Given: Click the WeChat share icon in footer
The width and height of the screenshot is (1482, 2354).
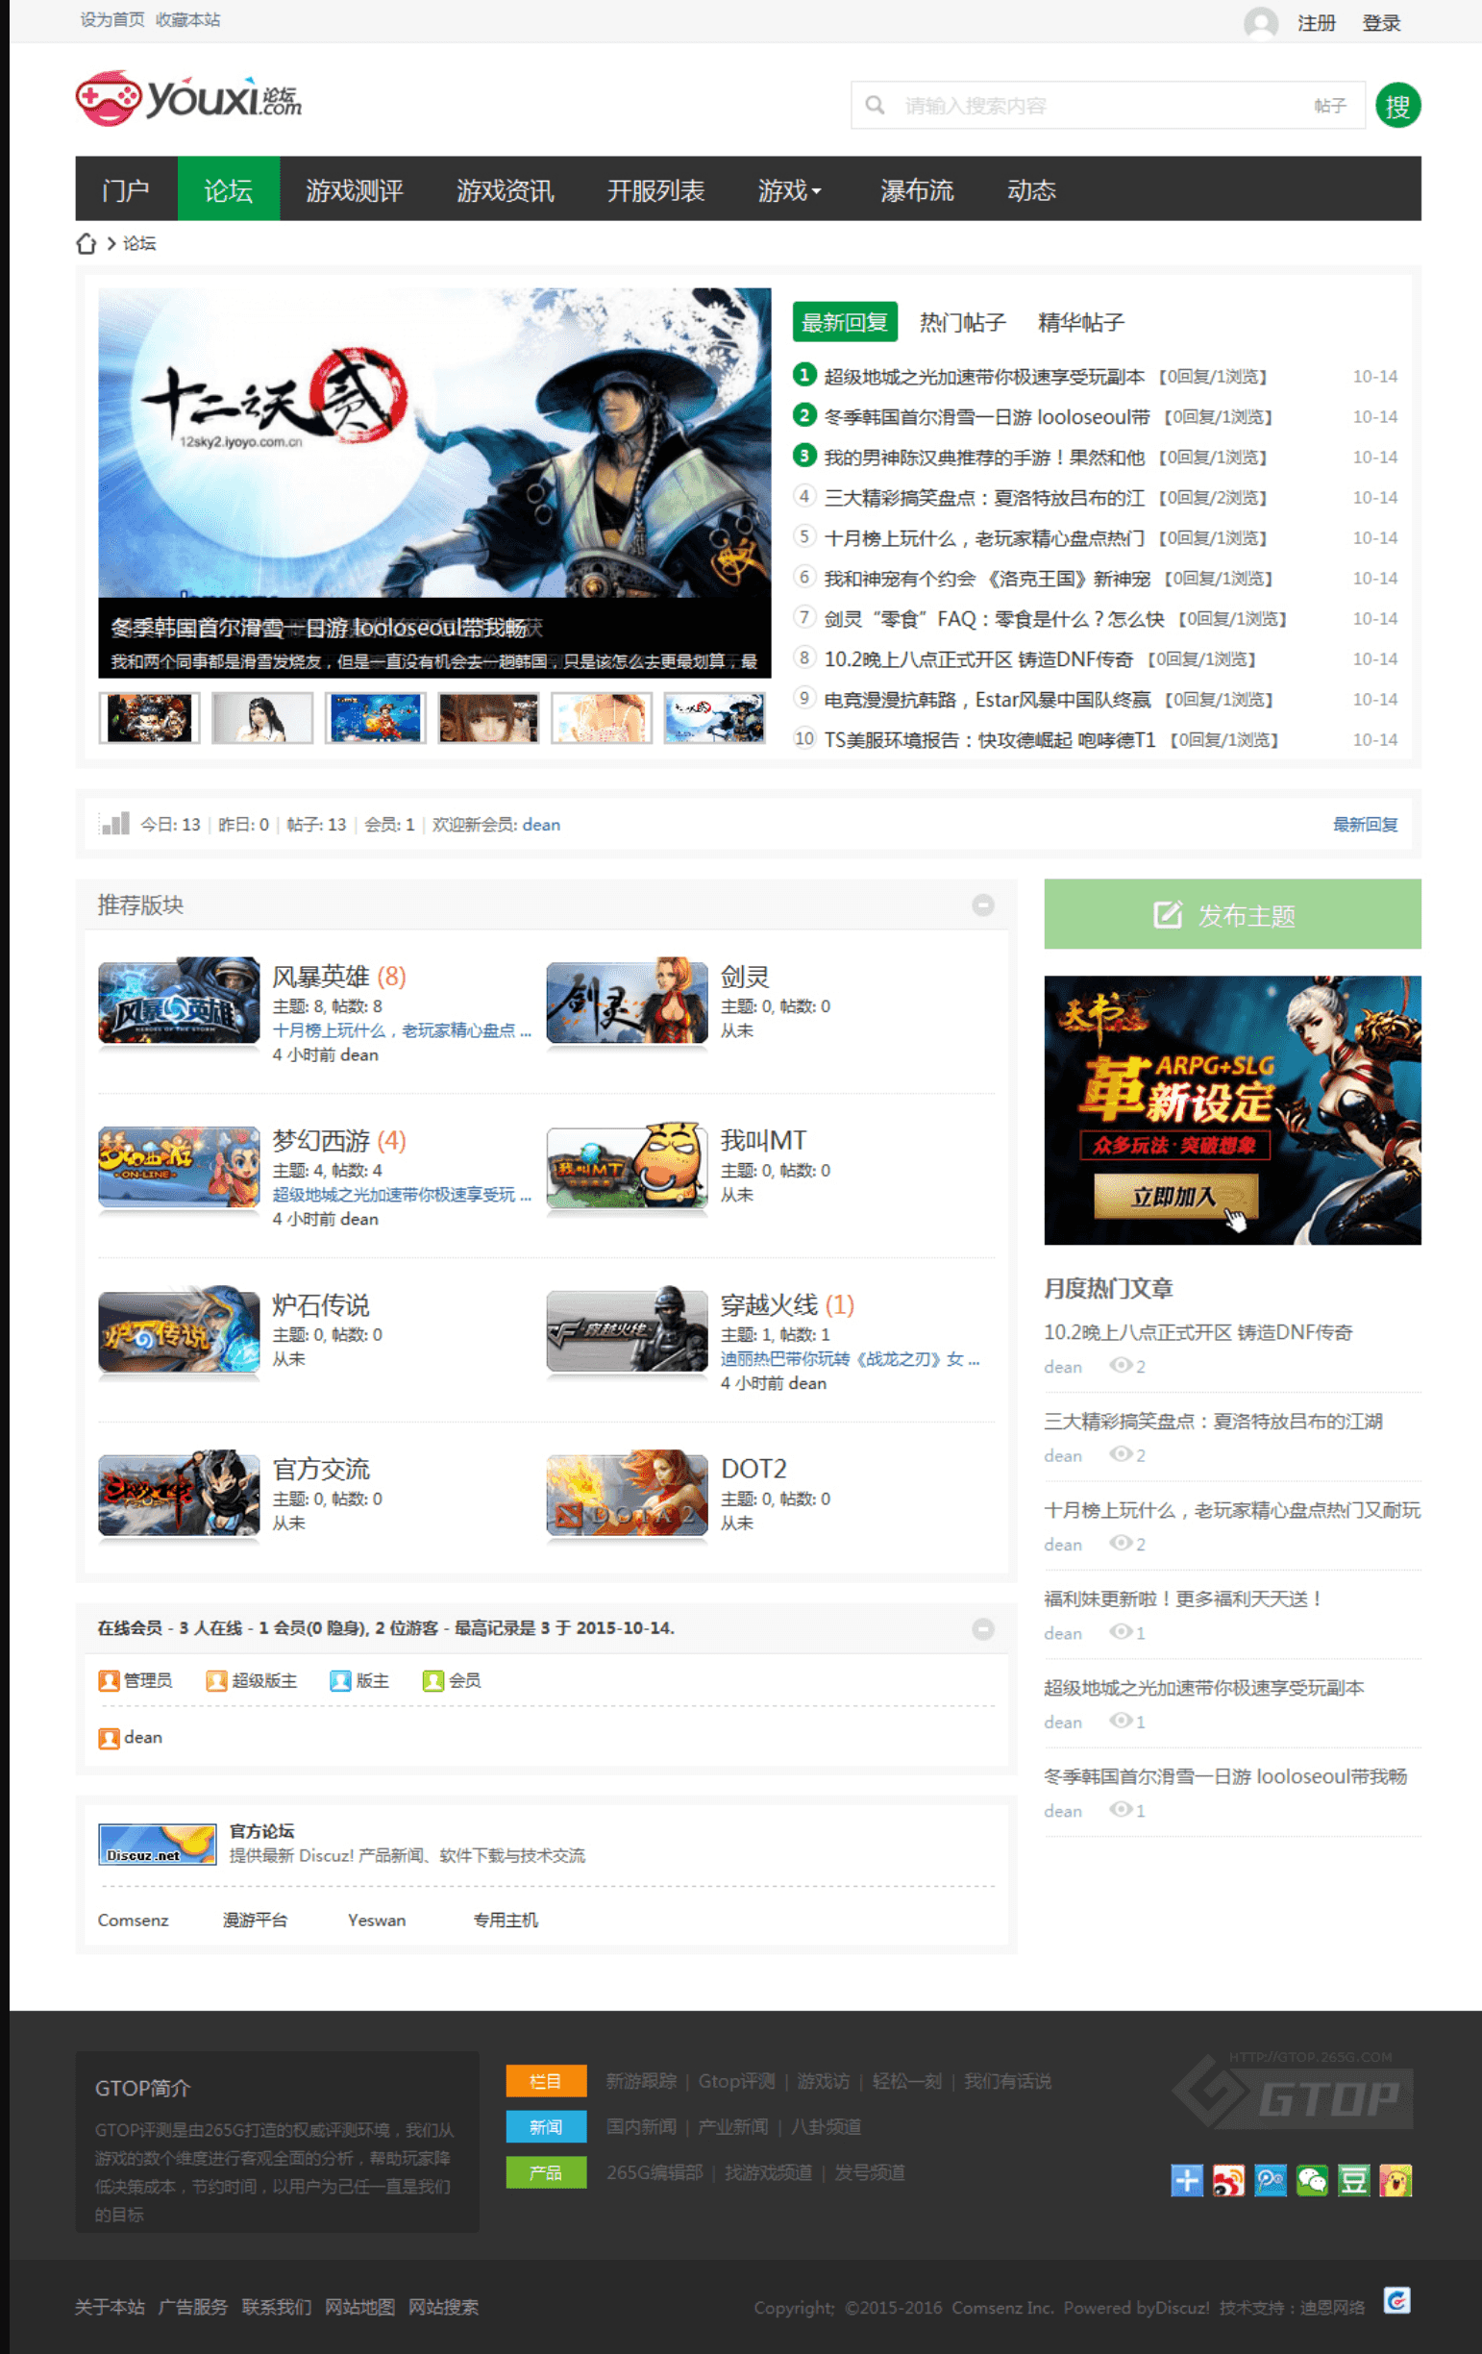Looking at the screenshot, I should point(1312,2181).
